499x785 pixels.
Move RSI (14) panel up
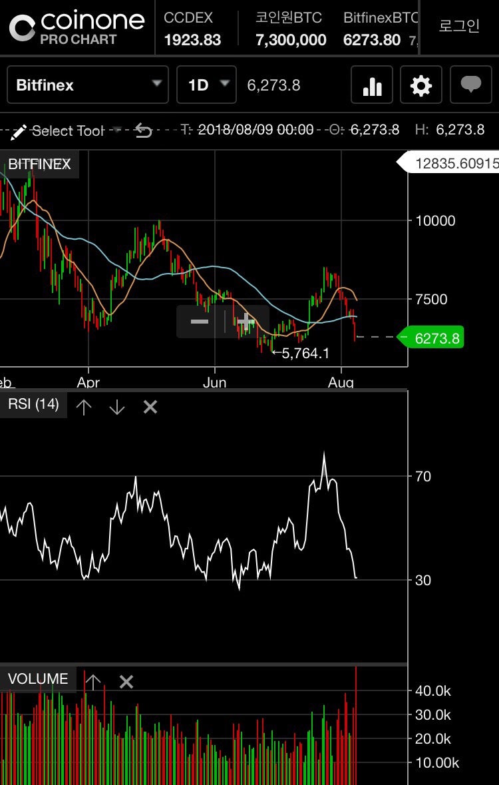point(84,407)
